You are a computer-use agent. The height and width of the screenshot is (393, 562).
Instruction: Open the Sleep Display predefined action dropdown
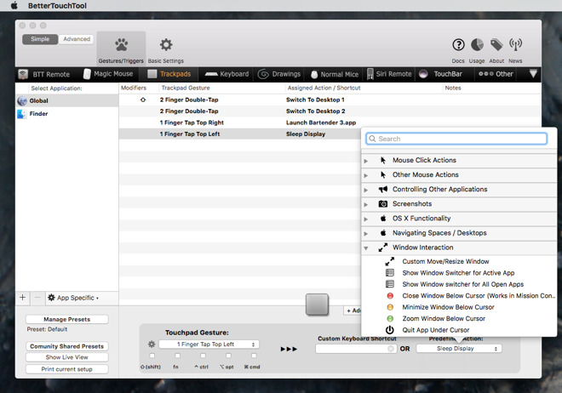point(459,349)
